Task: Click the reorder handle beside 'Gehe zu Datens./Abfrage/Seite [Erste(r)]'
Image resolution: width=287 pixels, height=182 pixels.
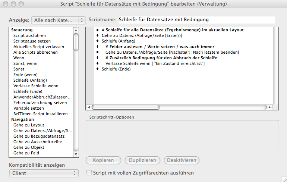Action: (x=97, y=35)
